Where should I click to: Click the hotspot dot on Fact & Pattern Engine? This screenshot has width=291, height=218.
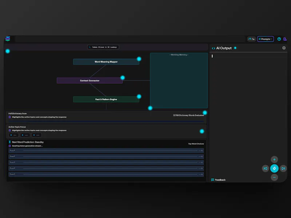pyautogui.click(x=139, y=97)
